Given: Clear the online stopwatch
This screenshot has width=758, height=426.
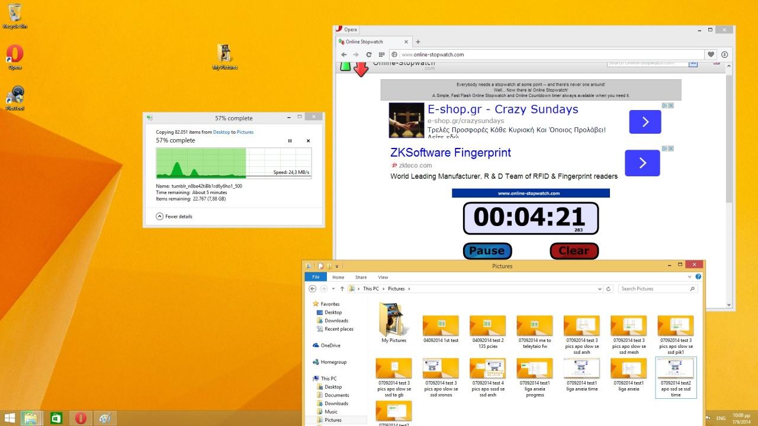Looking at the screenshot, I should (x=574, y=251).
